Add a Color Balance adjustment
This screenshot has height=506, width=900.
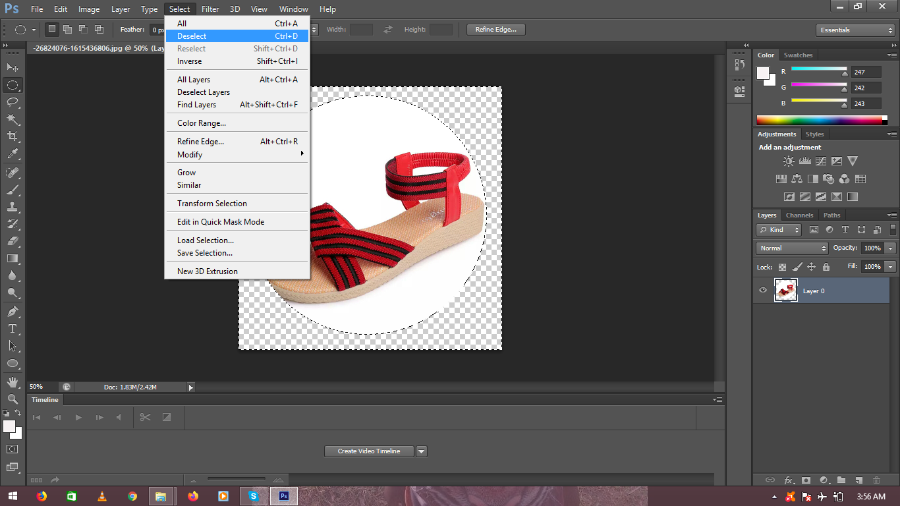797,179
